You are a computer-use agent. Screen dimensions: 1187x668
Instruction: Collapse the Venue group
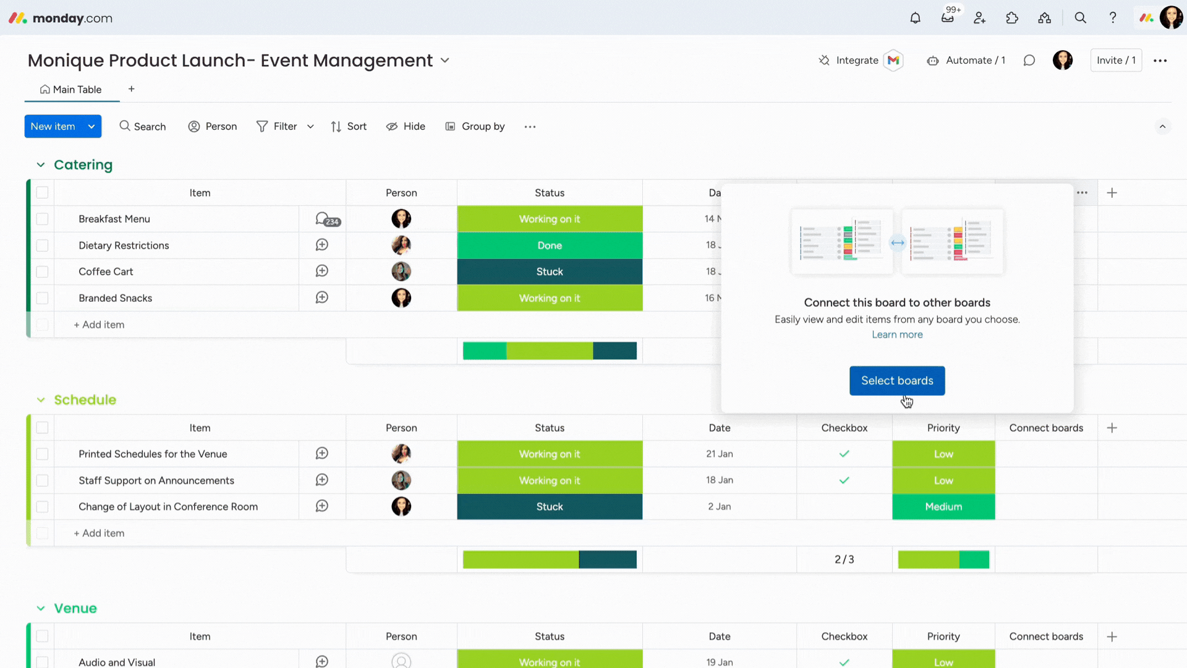[41, 608]
